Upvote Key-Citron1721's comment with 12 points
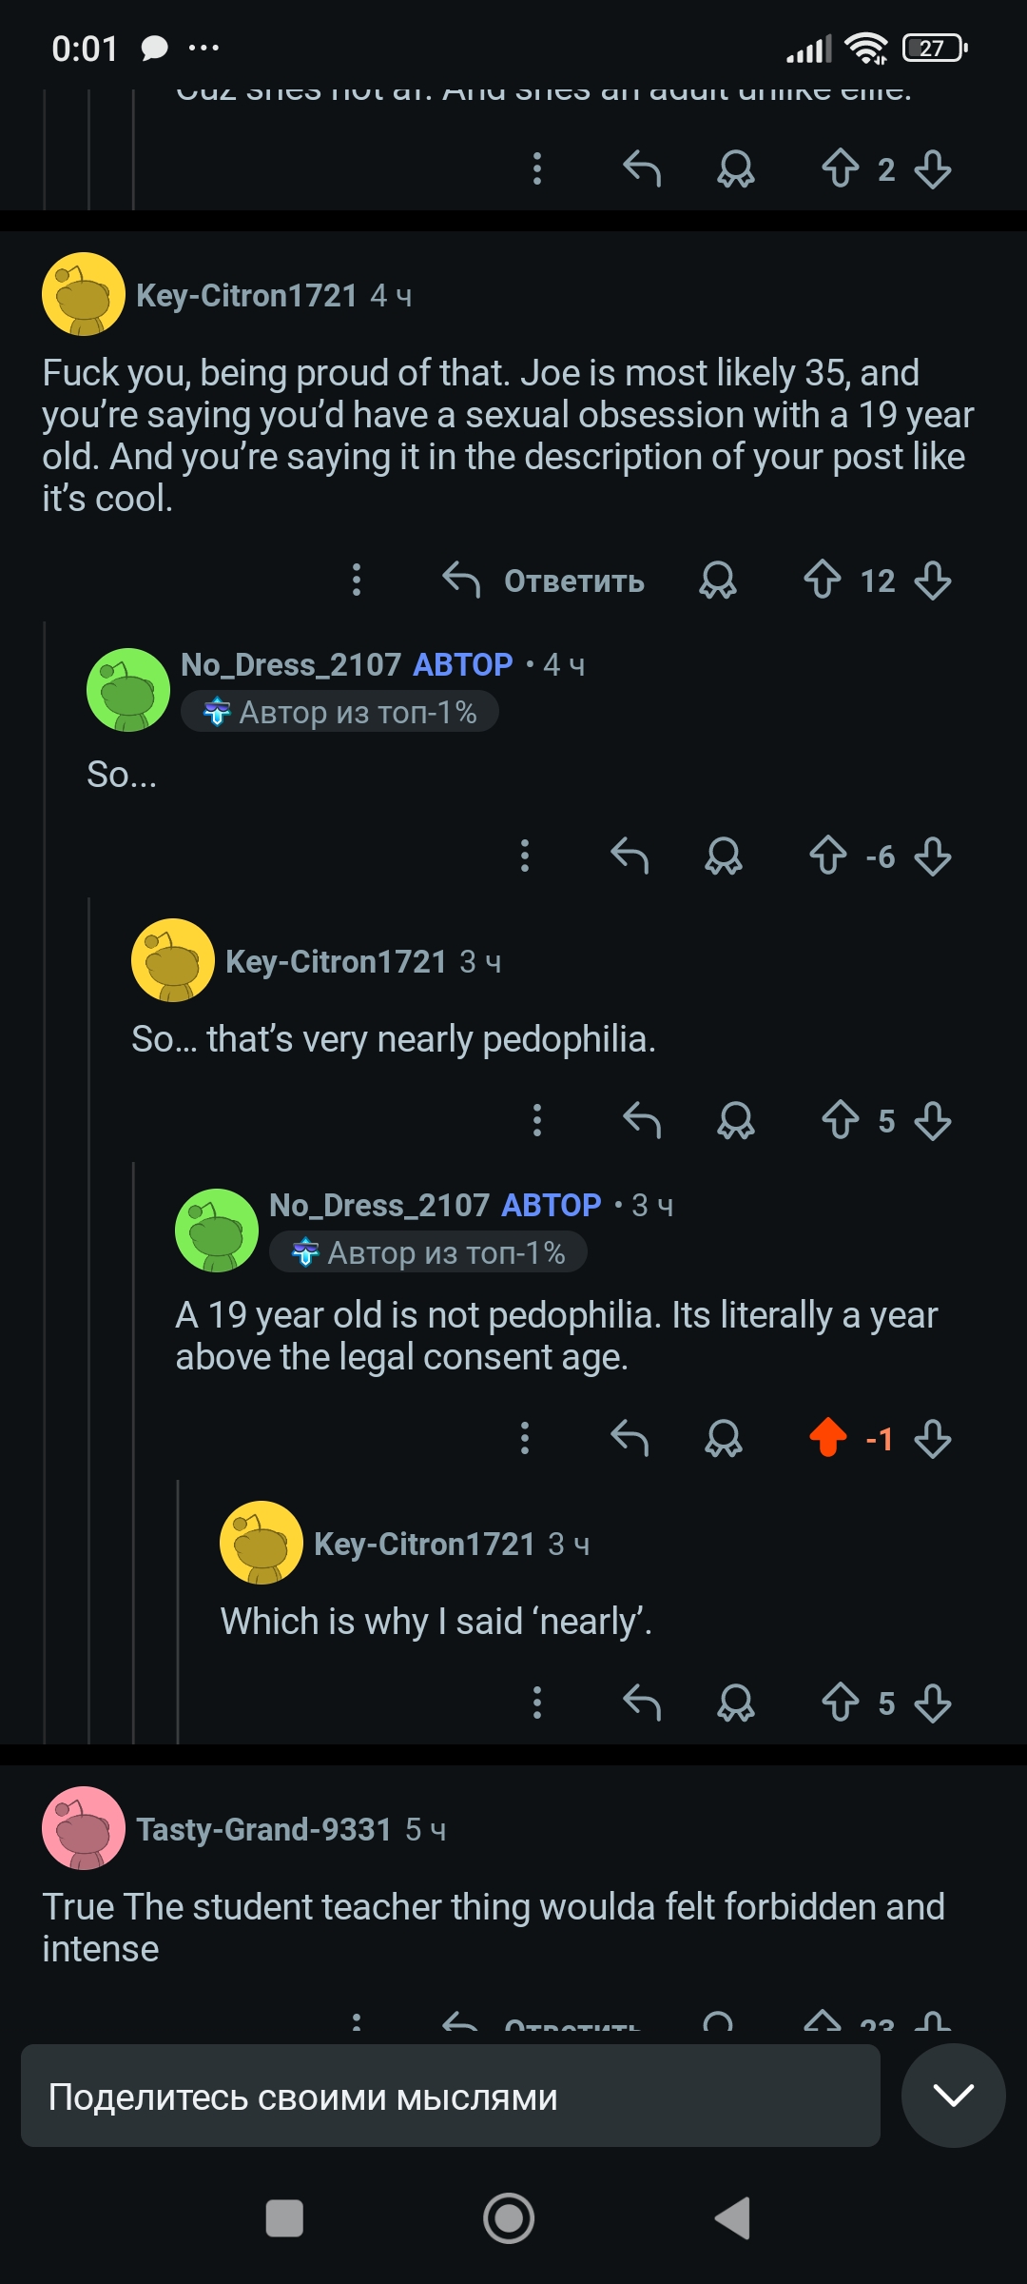This screenshot has width=1027, height=2284. click(823, 580)
